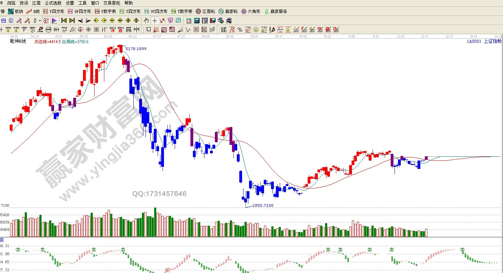The width and height of the screenshot is (503, 273).
Task: Open the calculator icon in toolbar
Action: (197, 21)
